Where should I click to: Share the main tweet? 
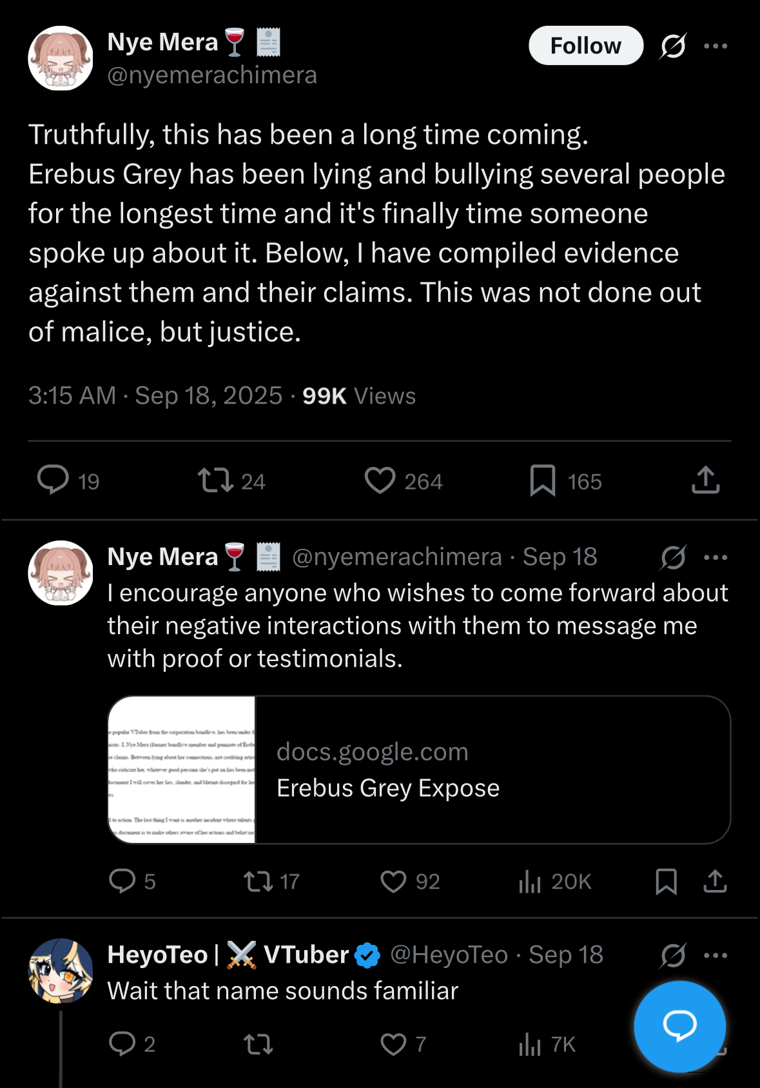click(705, 480)
